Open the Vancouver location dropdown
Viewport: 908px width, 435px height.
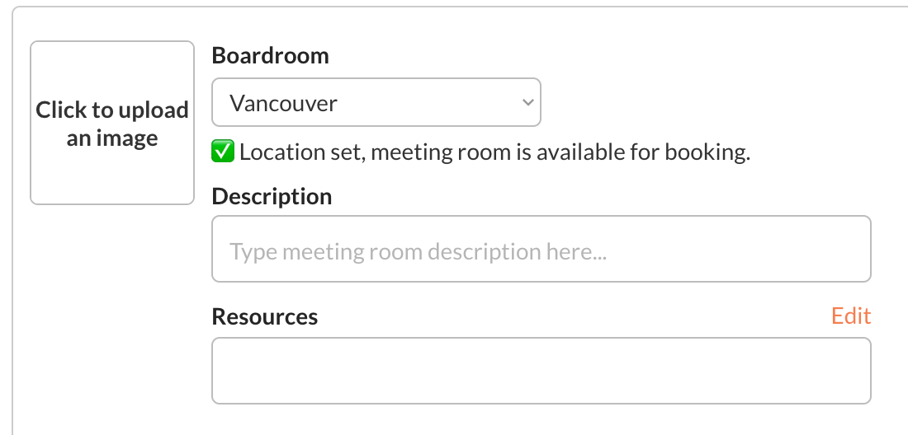coord(376,103)
